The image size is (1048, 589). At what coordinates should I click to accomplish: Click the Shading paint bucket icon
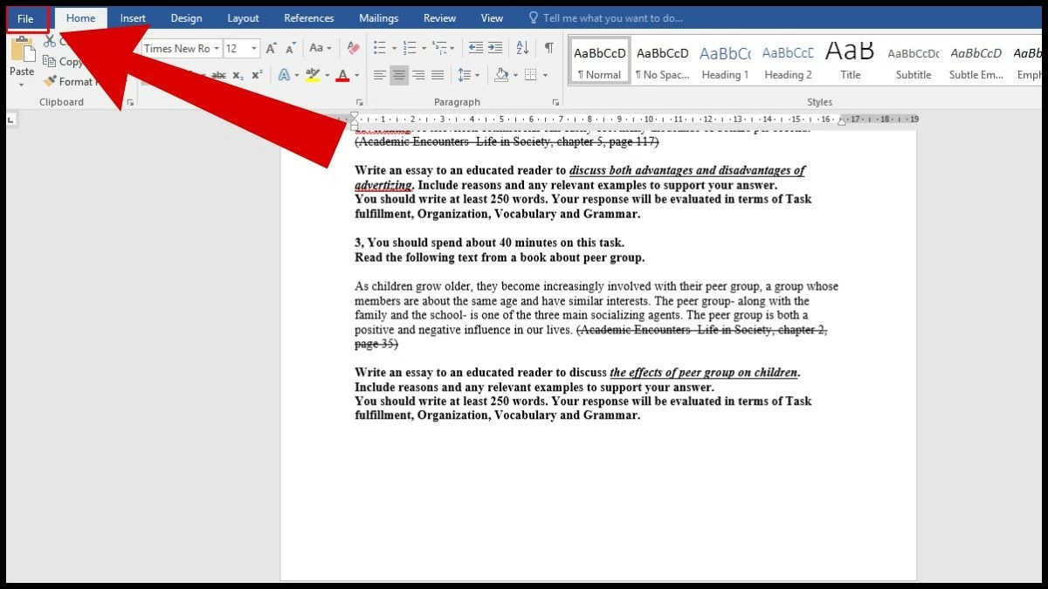501,76
